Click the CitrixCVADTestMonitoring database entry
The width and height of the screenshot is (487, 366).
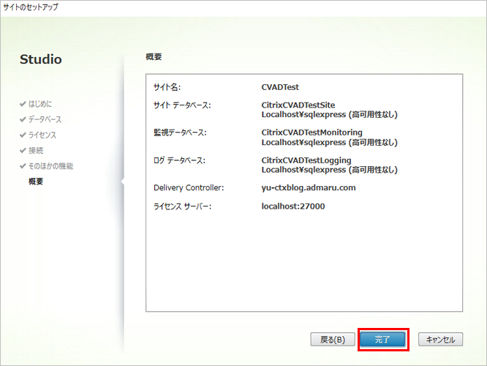312,132
